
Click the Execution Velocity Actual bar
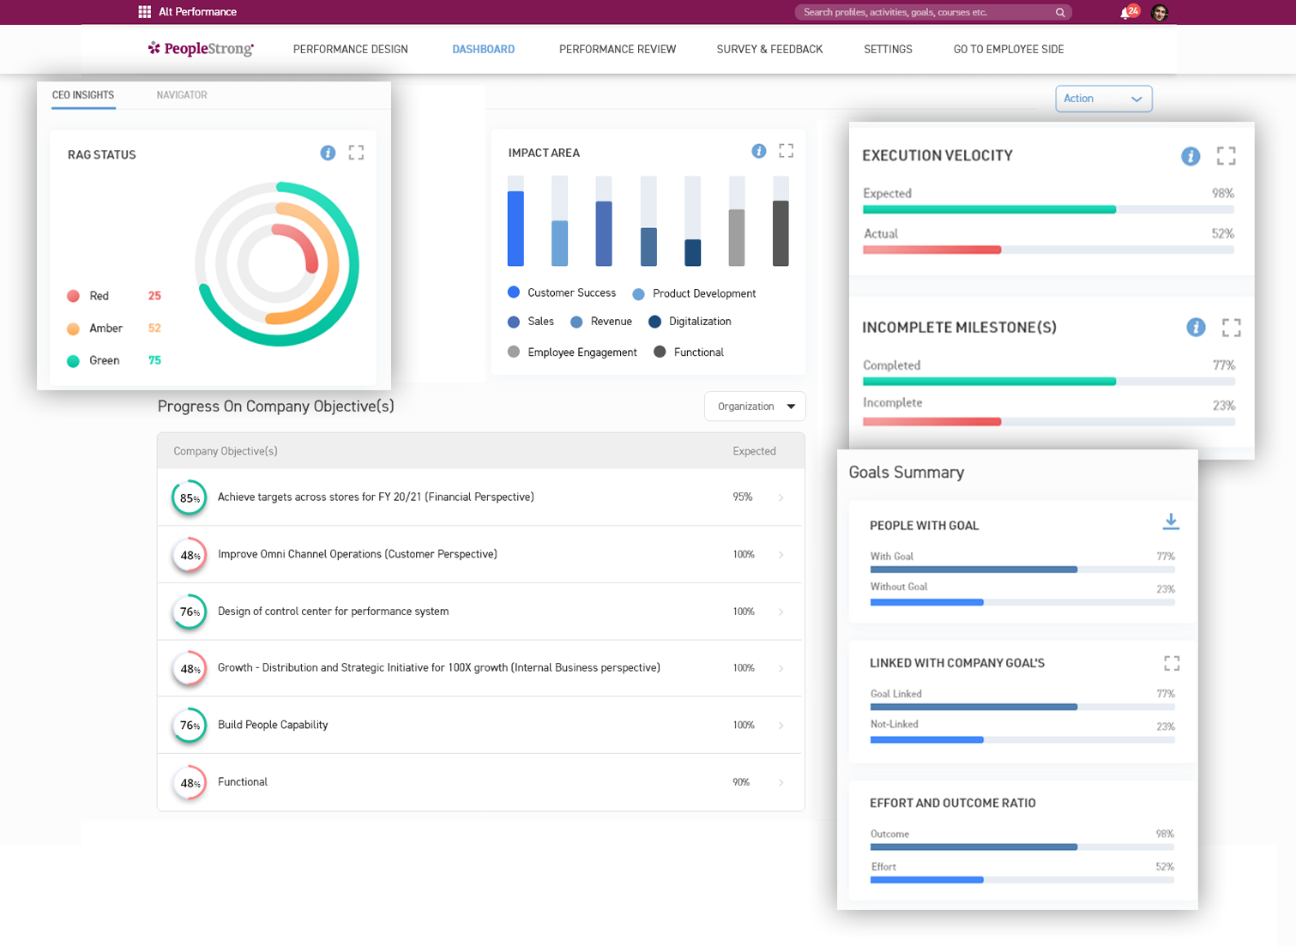point(1048,250)
